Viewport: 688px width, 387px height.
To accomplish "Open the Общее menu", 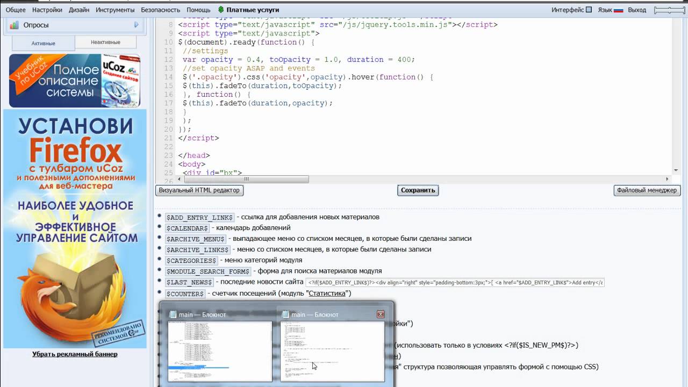I will coord(16,10).
